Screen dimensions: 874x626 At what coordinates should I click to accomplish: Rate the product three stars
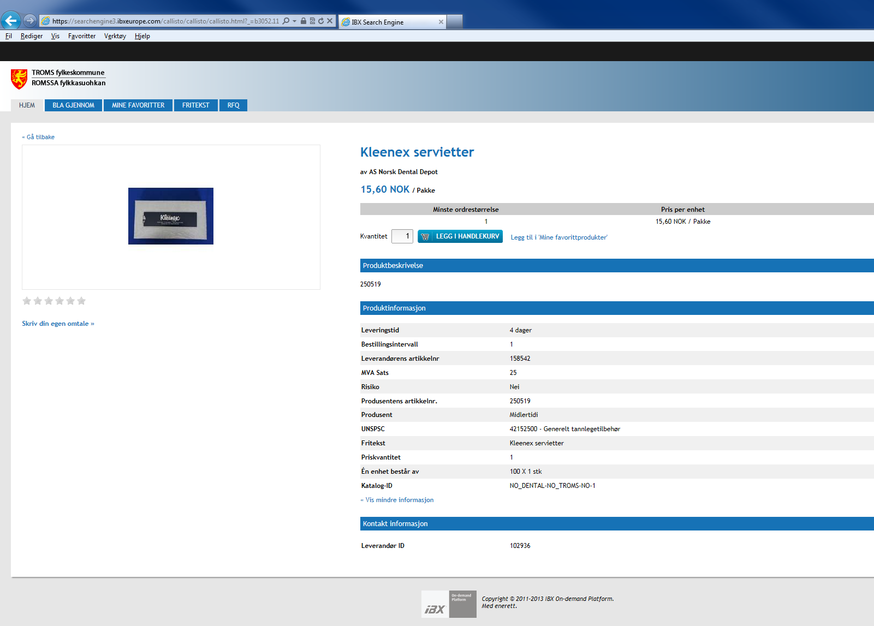tap(49, 301)
